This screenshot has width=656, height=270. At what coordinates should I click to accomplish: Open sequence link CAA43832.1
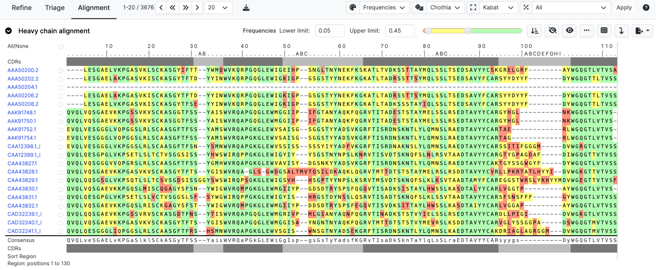click(23, 206)
